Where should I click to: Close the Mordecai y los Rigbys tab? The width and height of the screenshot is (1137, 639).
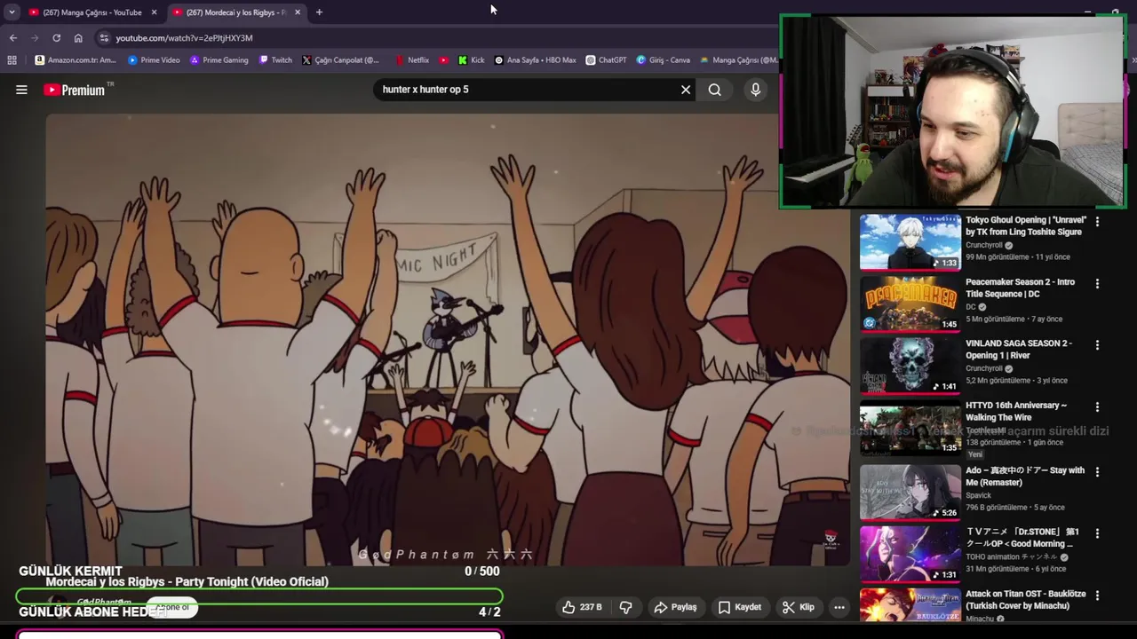[x=298, y=12]
